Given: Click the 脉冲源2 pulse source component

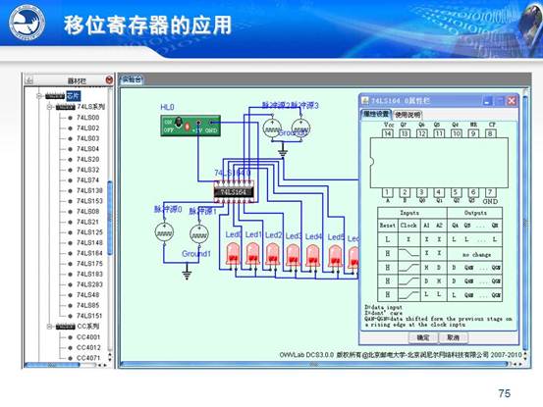Looking at the screenshot, I should point(272,128).
